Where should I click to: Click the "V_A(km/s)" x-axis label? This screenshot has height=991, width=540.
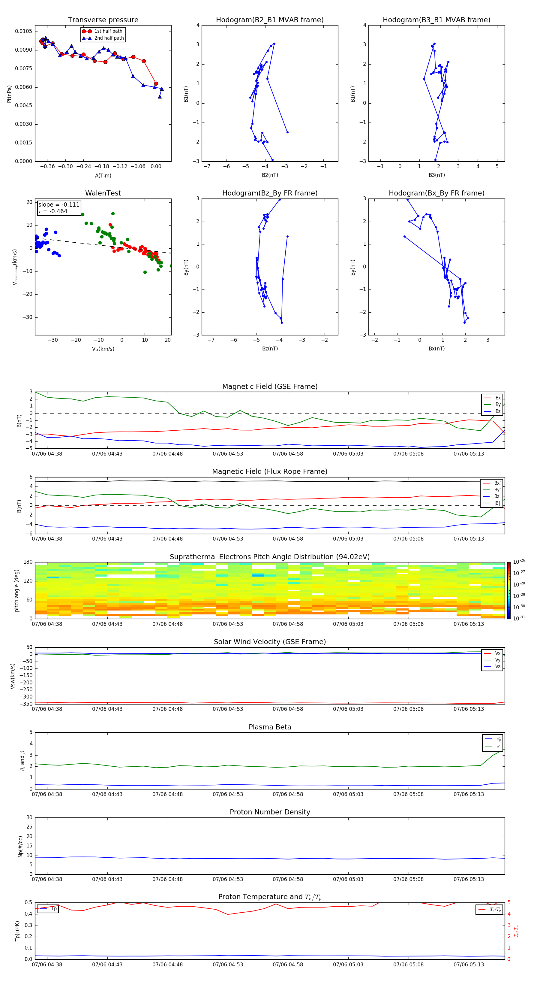point(103,349)
